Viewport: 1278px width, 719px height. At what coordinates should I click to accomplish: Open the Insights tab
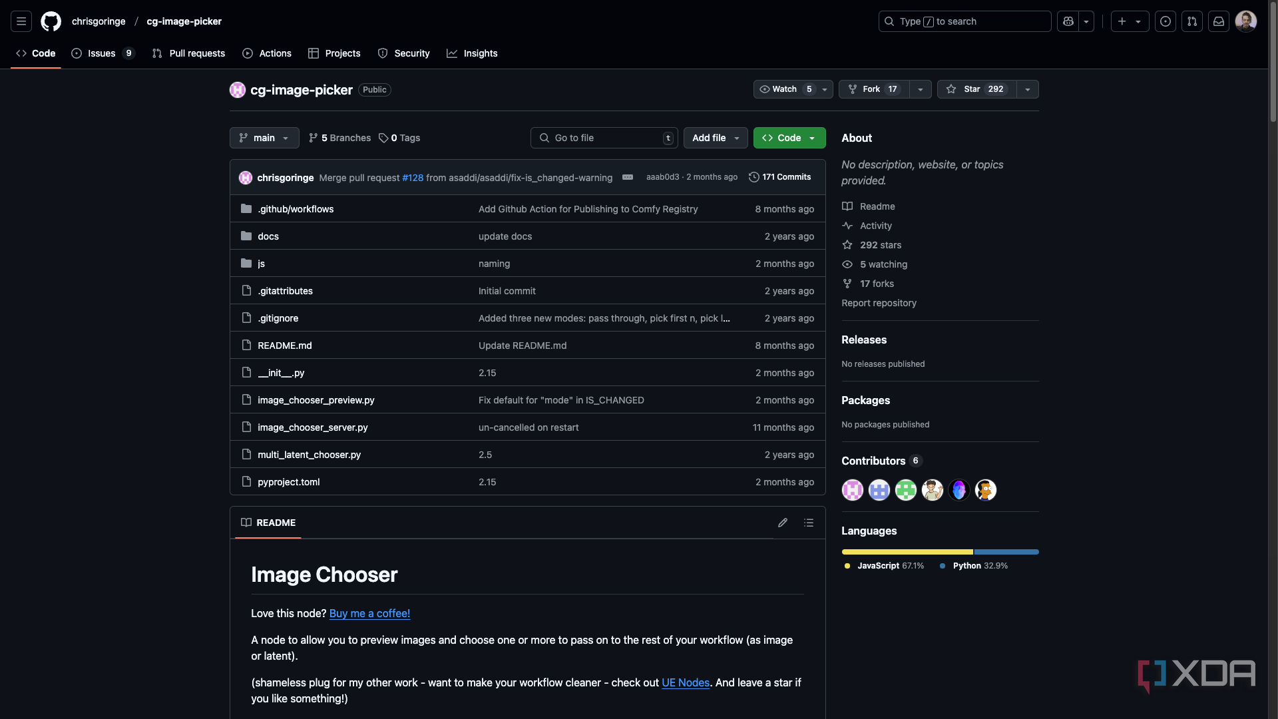click(472, 53)
